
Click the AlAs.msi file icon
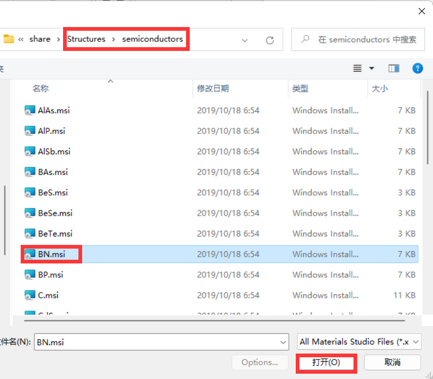click(30, 110)
